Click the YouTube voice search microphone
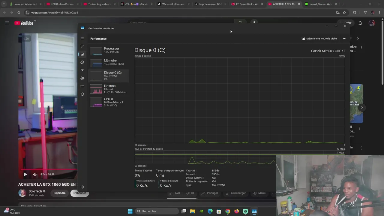Screen dimensions: 384x216 click(254, 22)
